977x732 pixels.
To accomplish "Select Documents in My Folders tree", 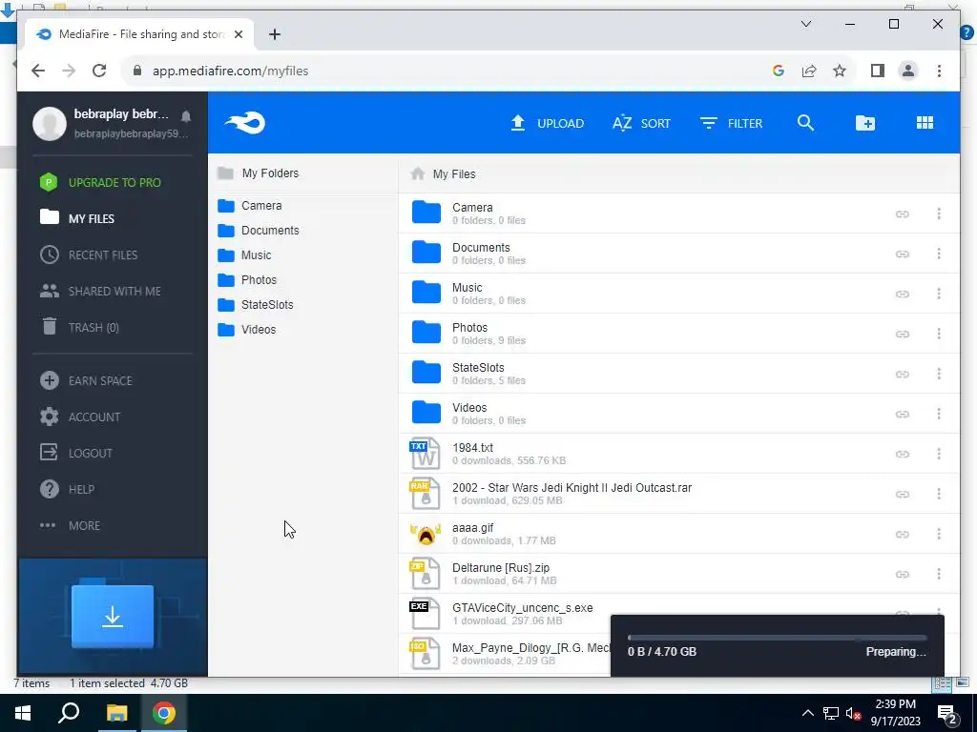I will [259, 231].
